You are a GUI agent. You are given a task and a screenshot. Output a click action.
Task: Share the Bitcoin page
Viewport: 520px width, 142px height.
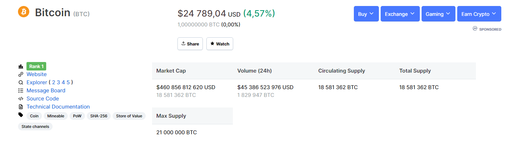(190, 44)
